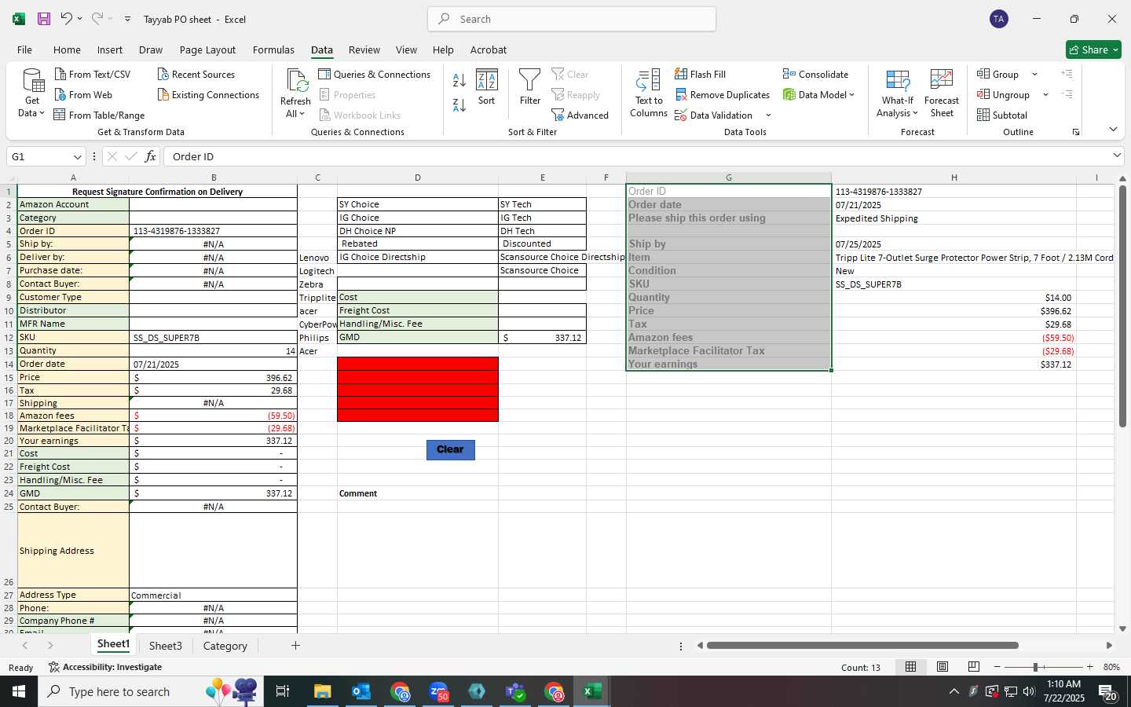Expand the formula bar
1131x707 pixels.
point(1117,156)
